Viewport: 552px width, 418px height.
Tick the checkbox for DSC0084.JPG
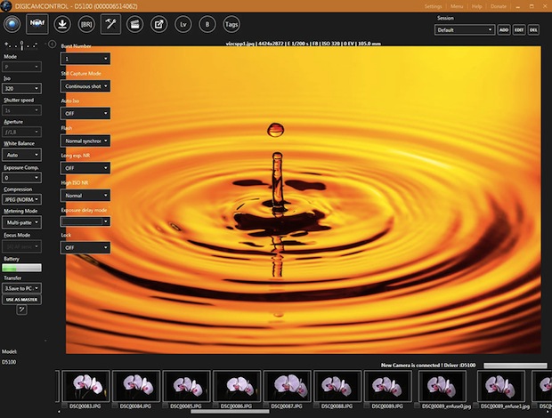pyautogui.click(x=115, y=406)
